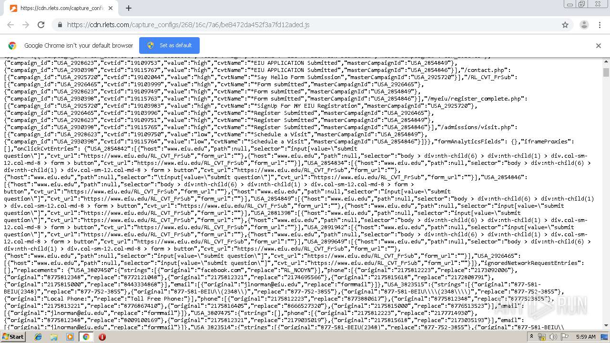Viewport: 610px width, 343px height.
Task: Open the red security taskbar icon
Action: [x=102, y=337]
